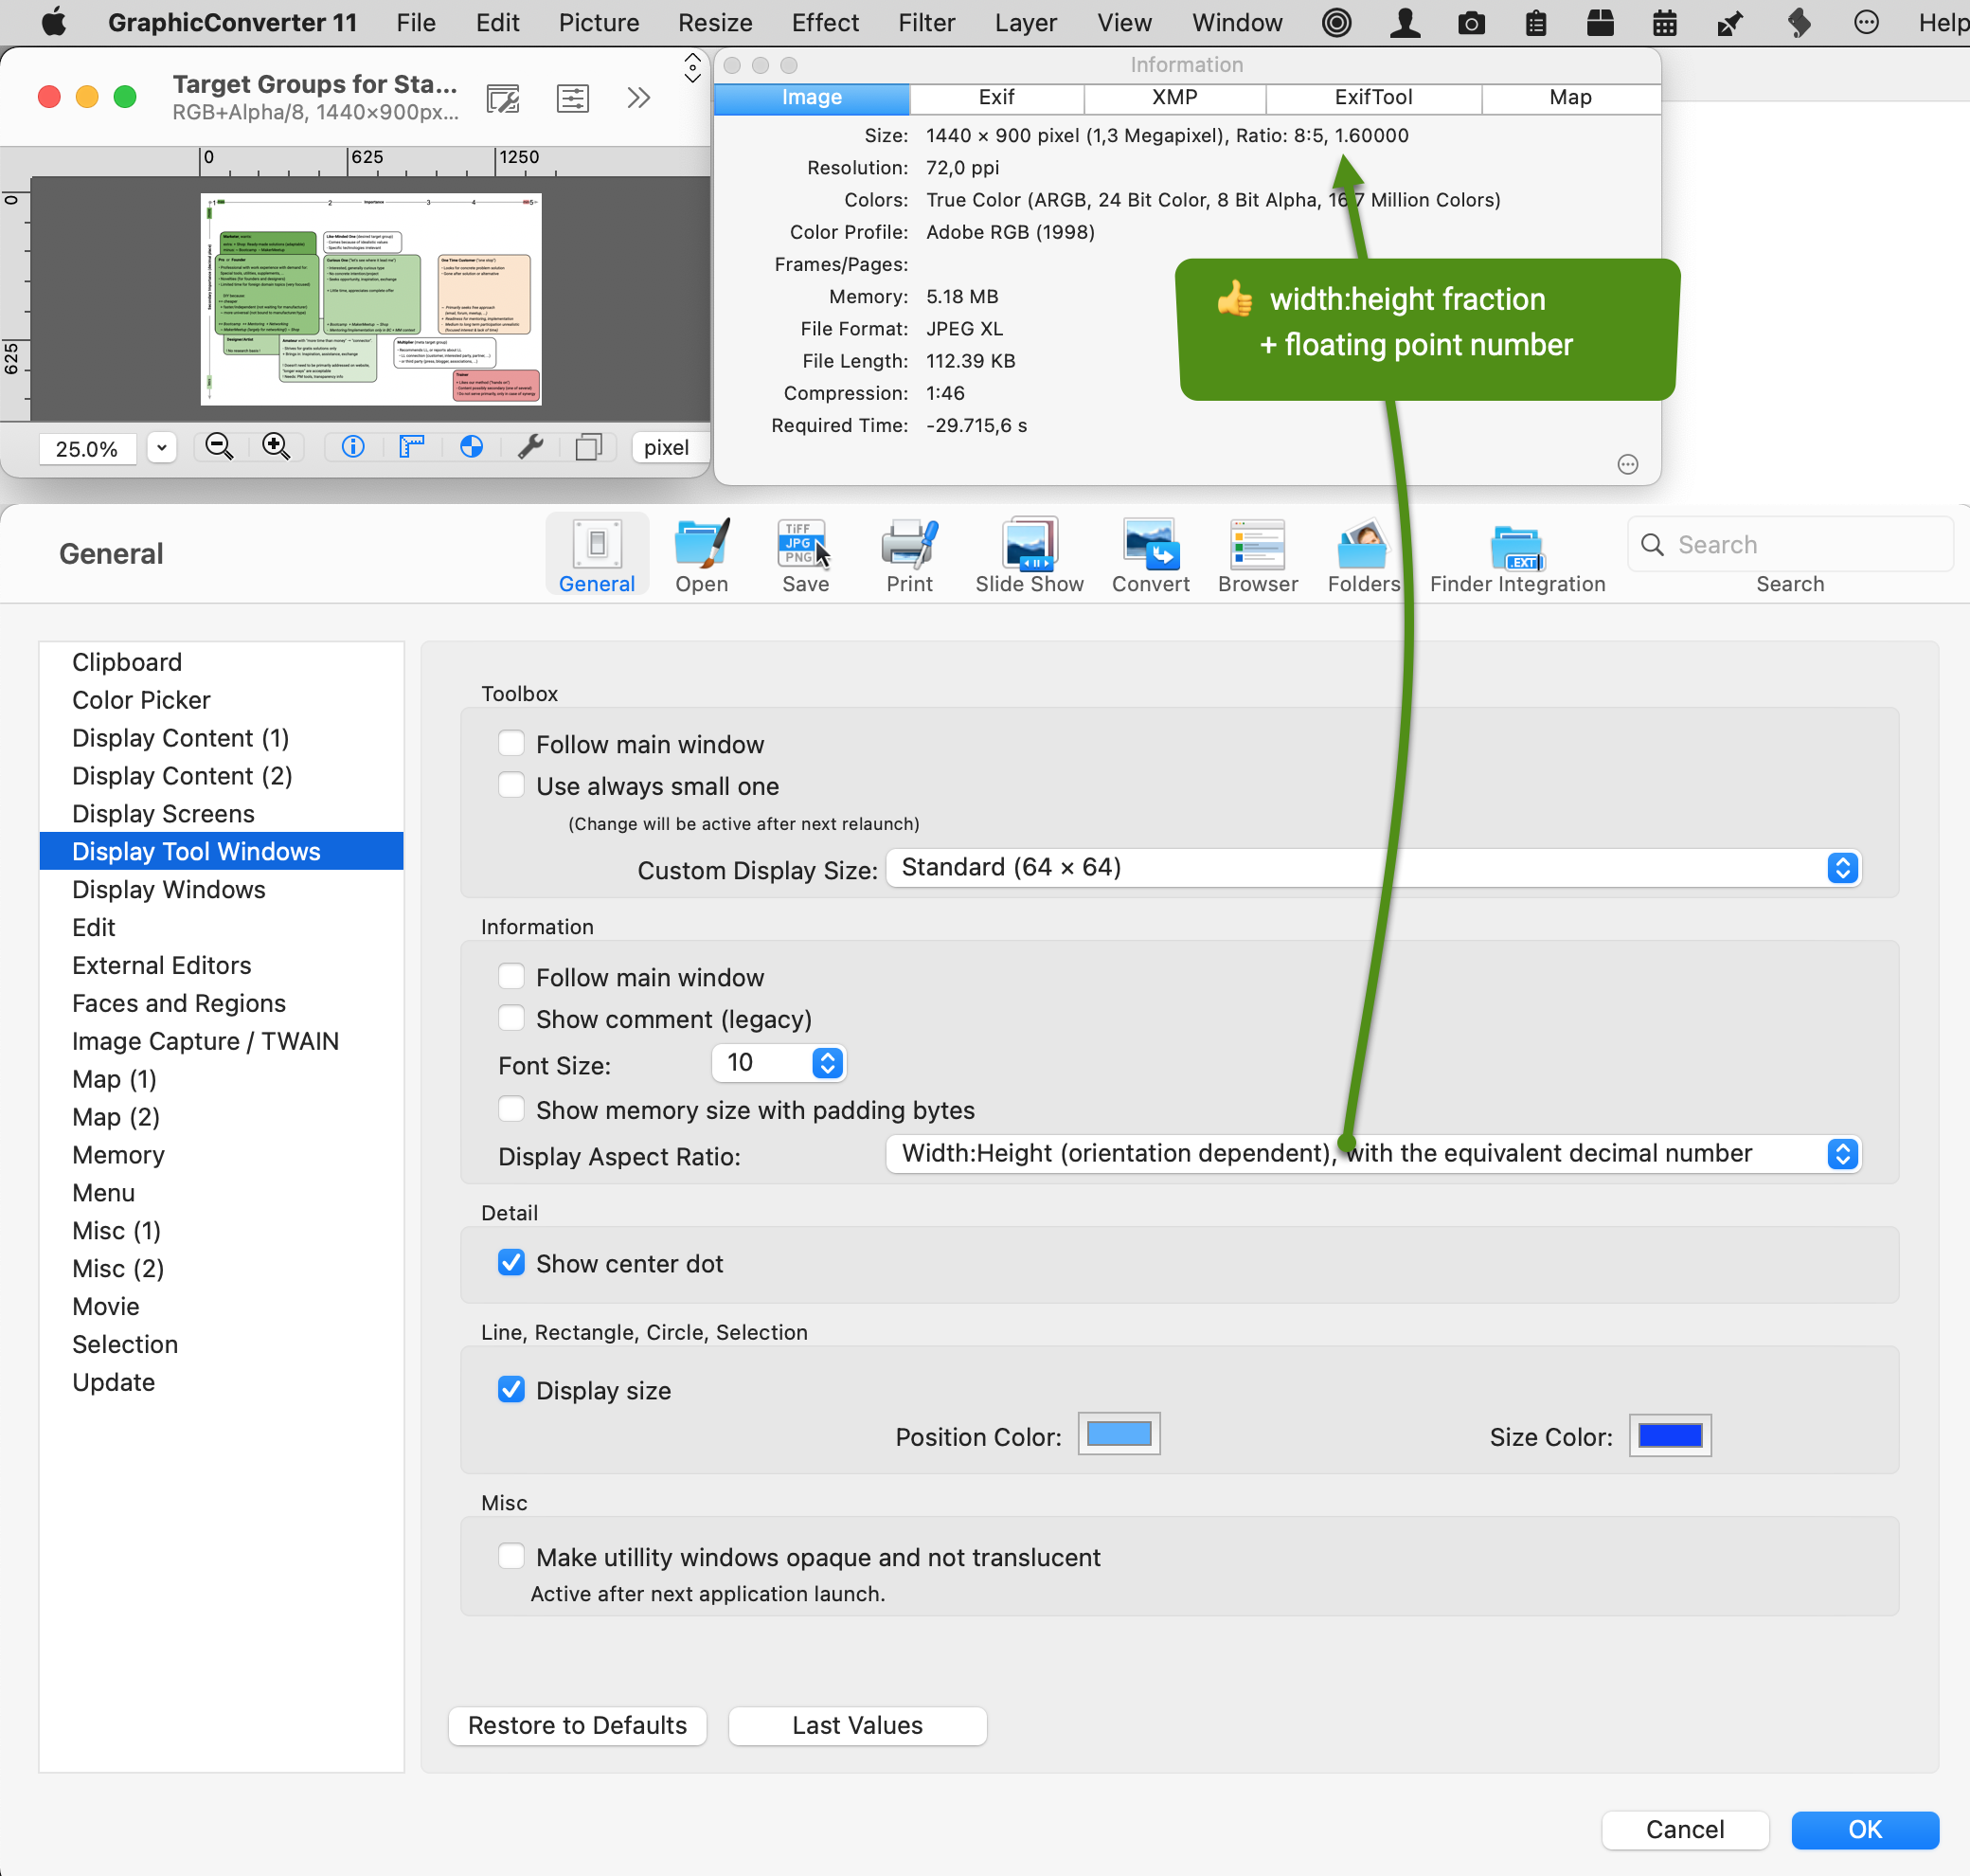Click the window stepper arrows beside title
This screenshot has width=1970, height=1876.
click(691, 69)
